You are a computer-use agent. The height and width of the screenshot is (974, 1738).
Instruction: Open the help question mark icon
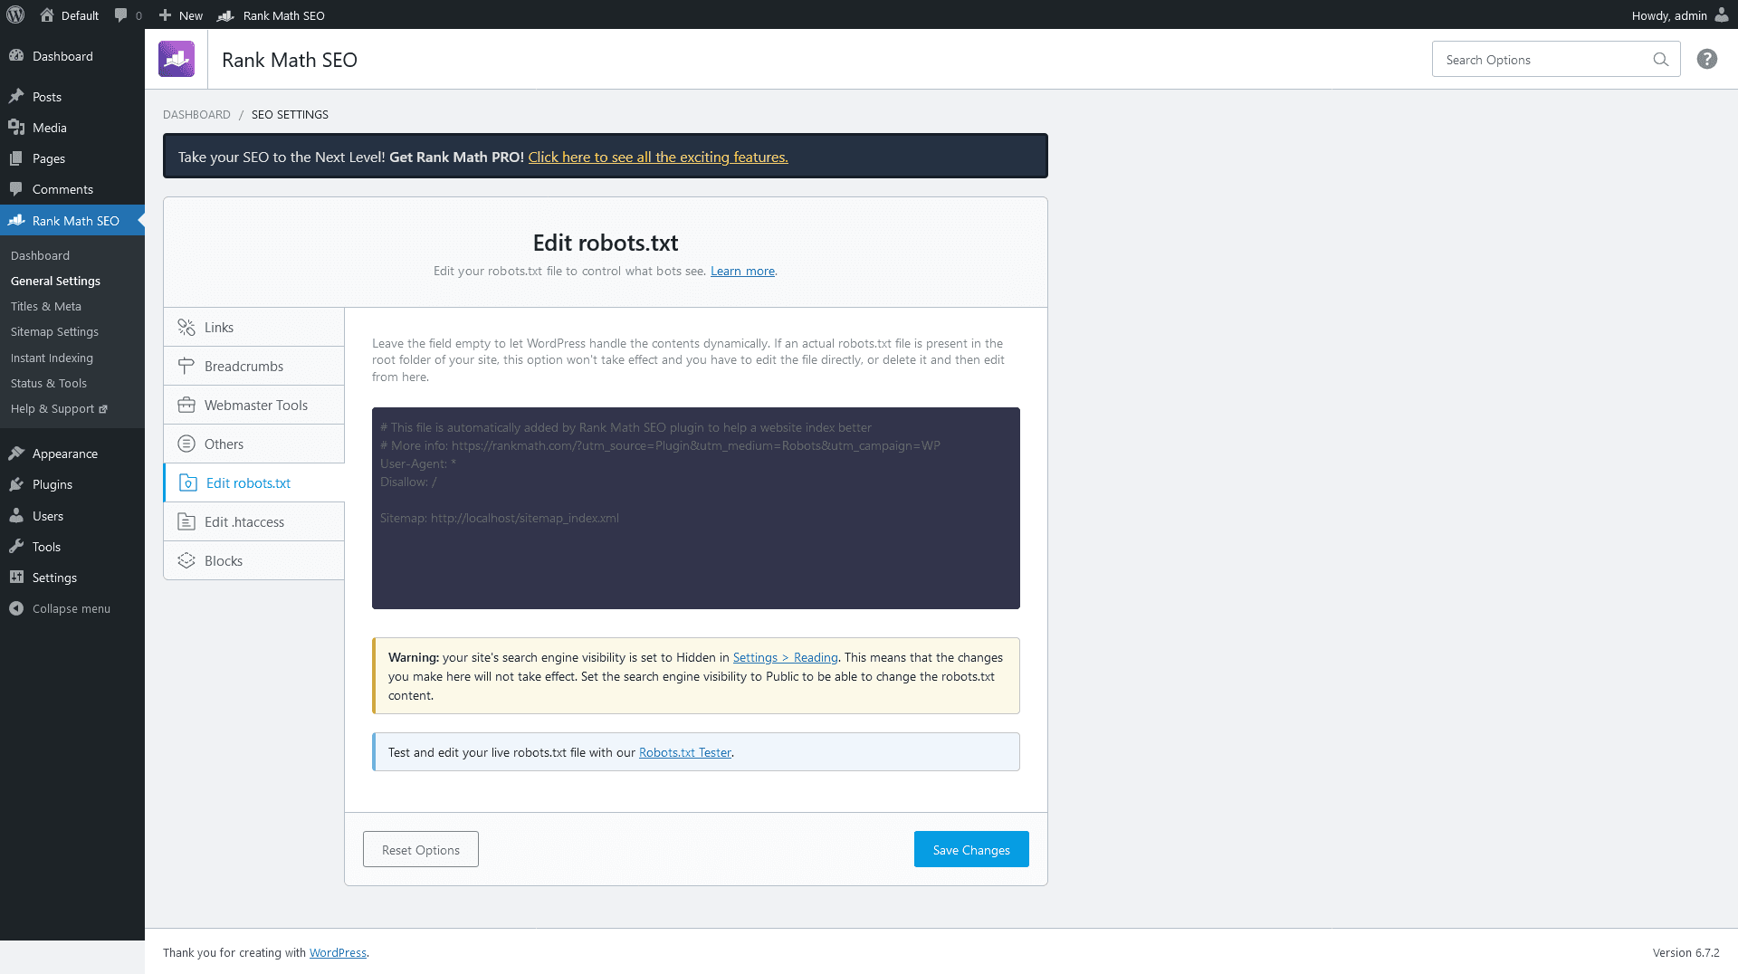click(1706, 59)
